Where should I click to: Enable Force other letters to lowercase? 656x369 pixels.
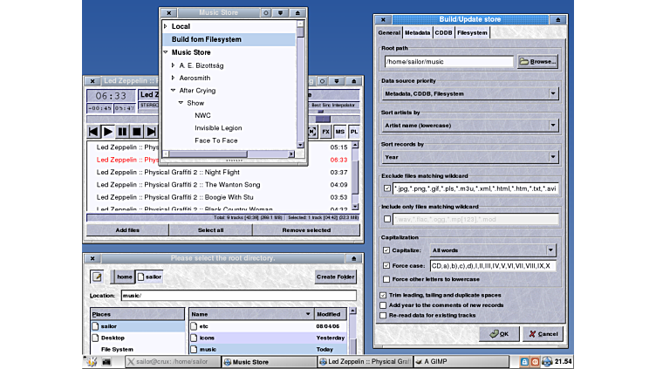pyautogui.click(x=386, y=279)
